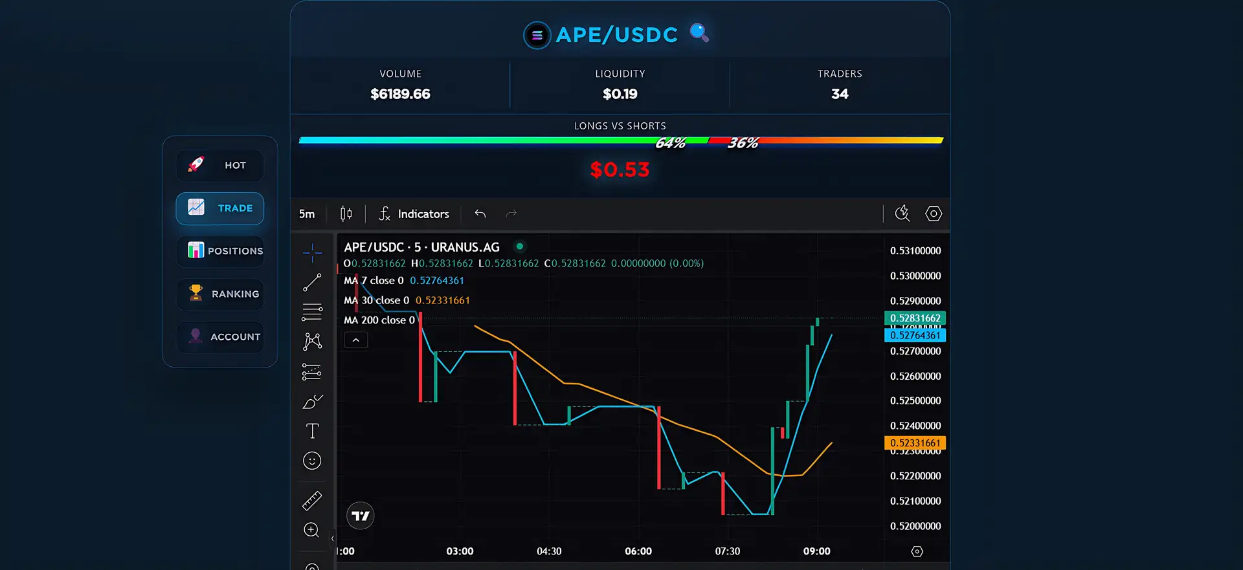Open the Indicators menu
The width and height of the screenshot is (1243, 570).
point(414,214)
